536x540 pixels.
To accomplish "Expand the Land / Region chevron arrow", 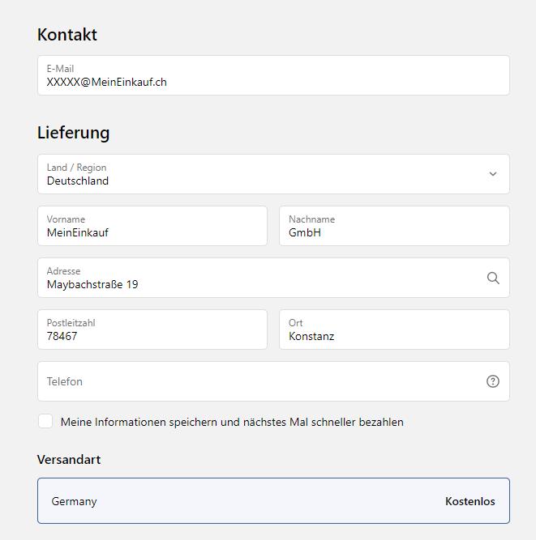I will coord(493,174).
